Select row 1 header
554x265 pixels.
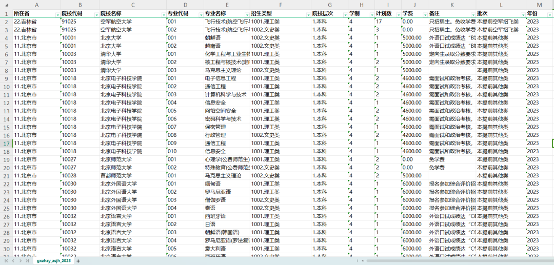6,13
